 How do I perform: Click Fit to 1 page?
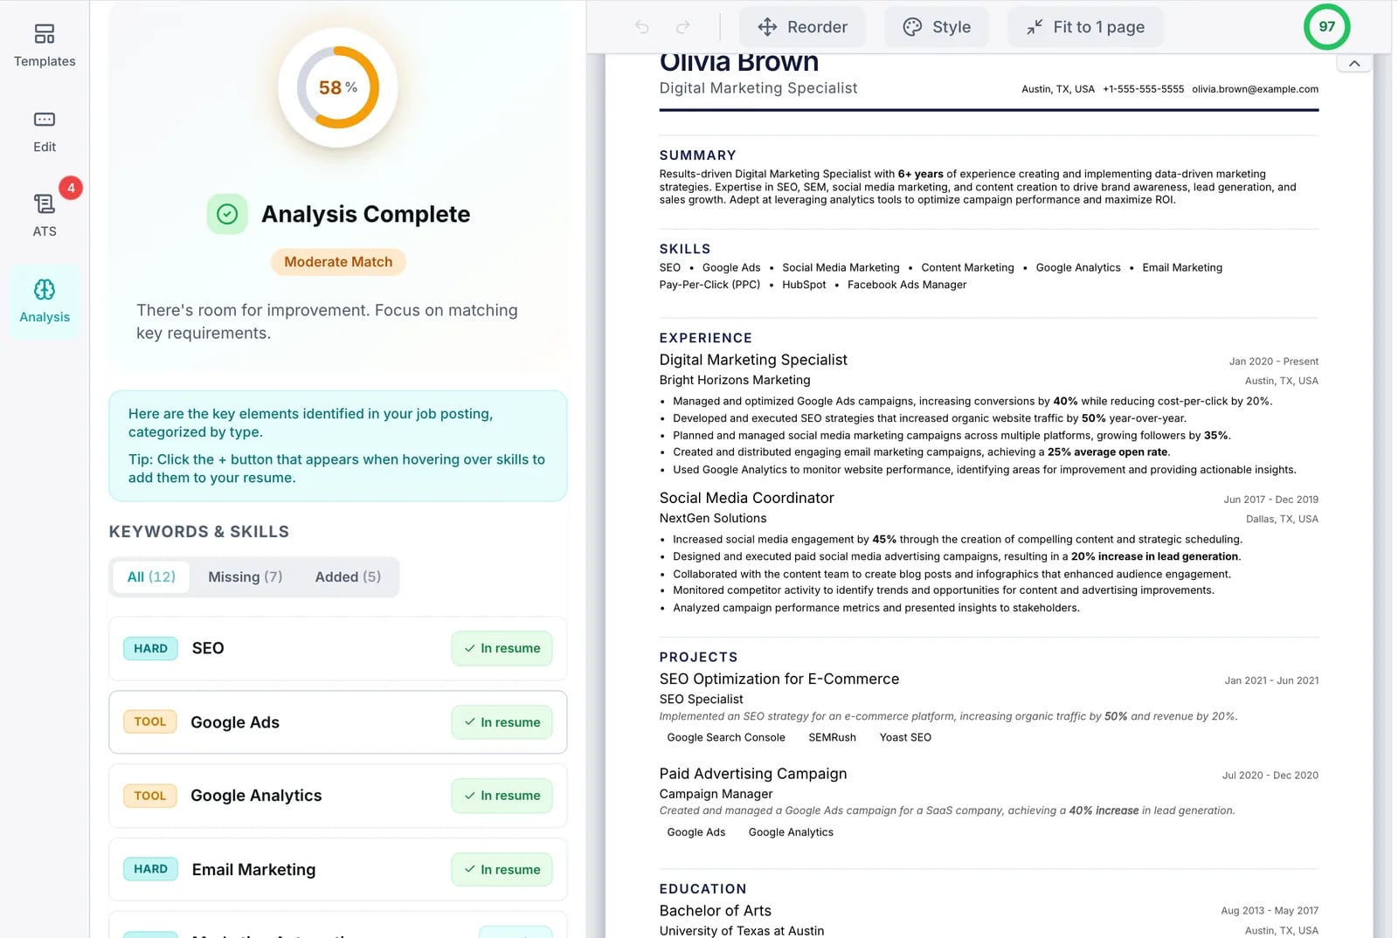click(1085, 27)
